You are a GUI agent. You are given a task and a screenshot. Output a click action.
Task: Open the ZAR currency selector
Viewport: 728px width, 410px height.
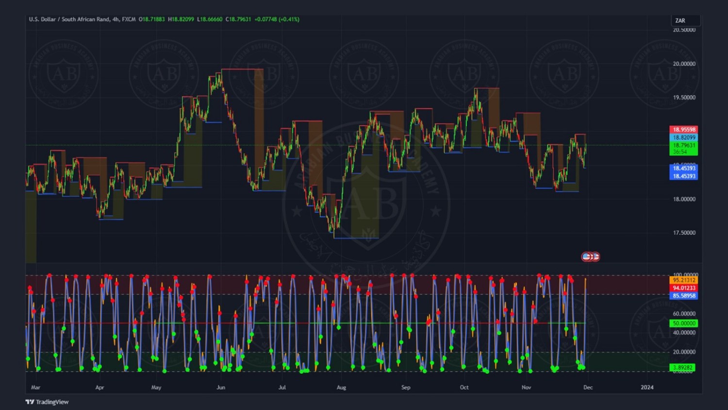(x=685, y=20)
